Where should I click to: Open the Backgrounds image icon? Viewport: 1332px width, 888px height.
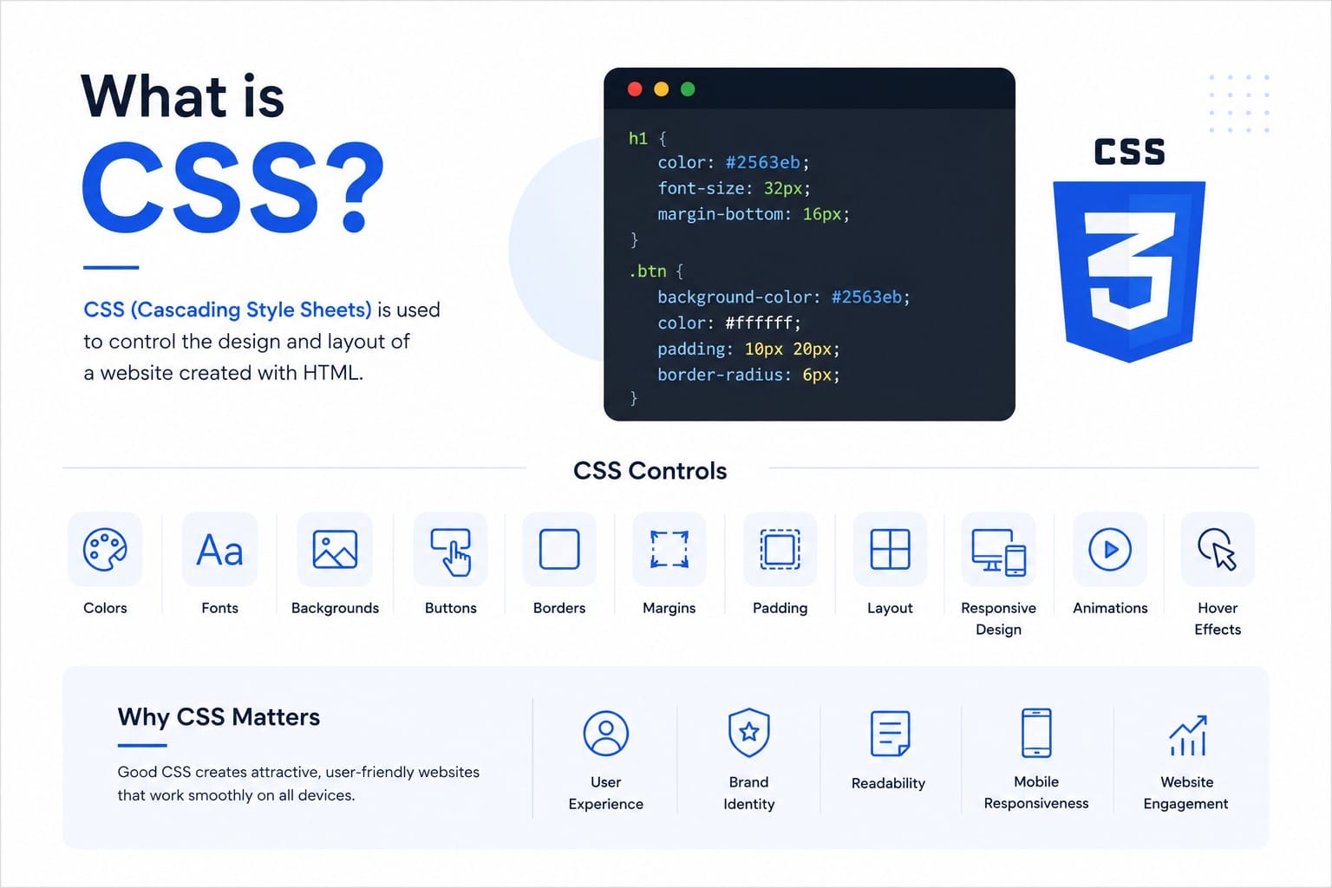coord(335,550)
